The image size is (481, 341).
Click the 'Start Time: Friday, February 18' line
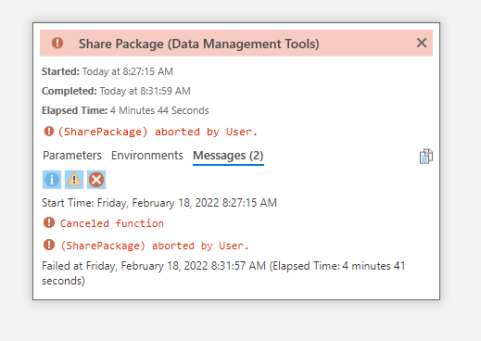pyautogui.click(x=159, y=203)
